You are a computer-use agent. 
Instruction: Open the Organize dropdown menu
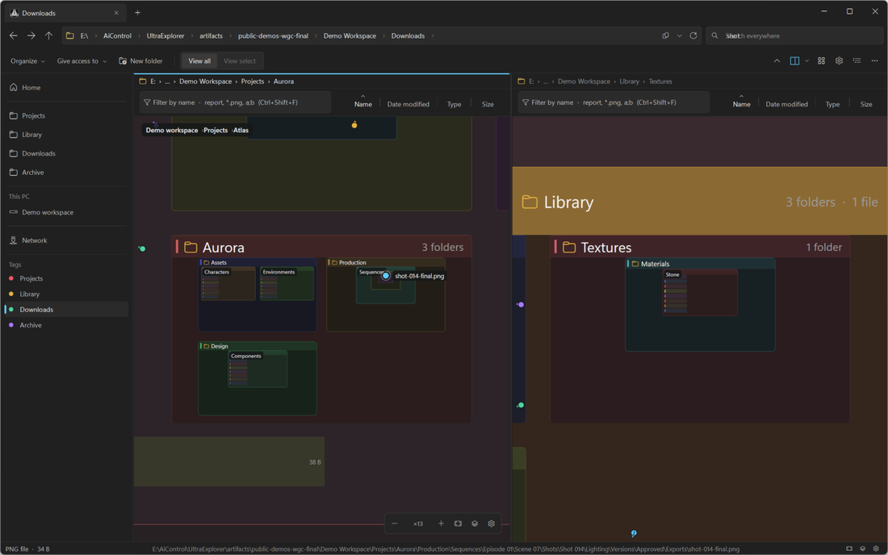pos(27,61)
